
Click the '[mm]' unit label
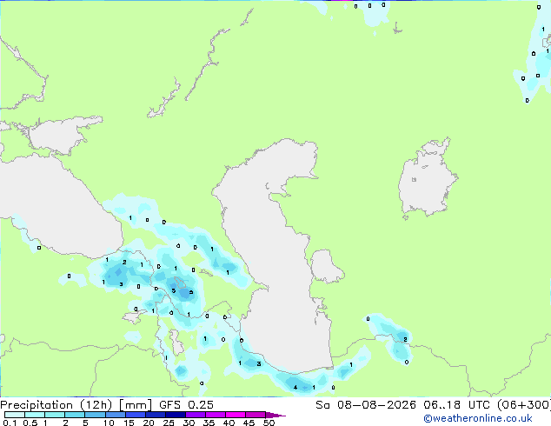click(136, 405)
